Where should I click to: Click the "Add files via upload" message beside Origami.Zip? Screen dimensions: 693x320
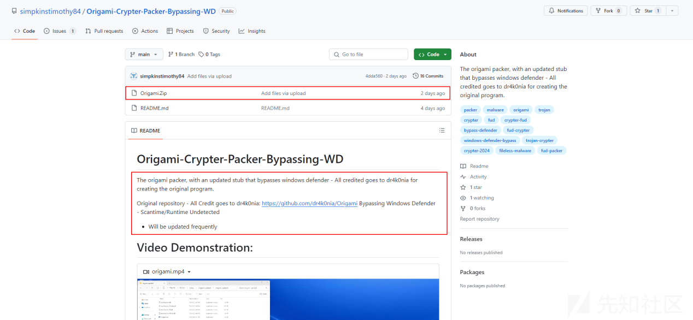pos(284,93)
